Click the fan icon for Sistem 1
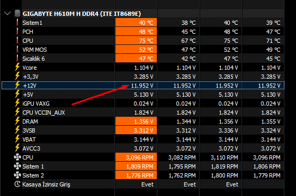The height and width of the screenshot is (196, 296). (x=17, y=166)
